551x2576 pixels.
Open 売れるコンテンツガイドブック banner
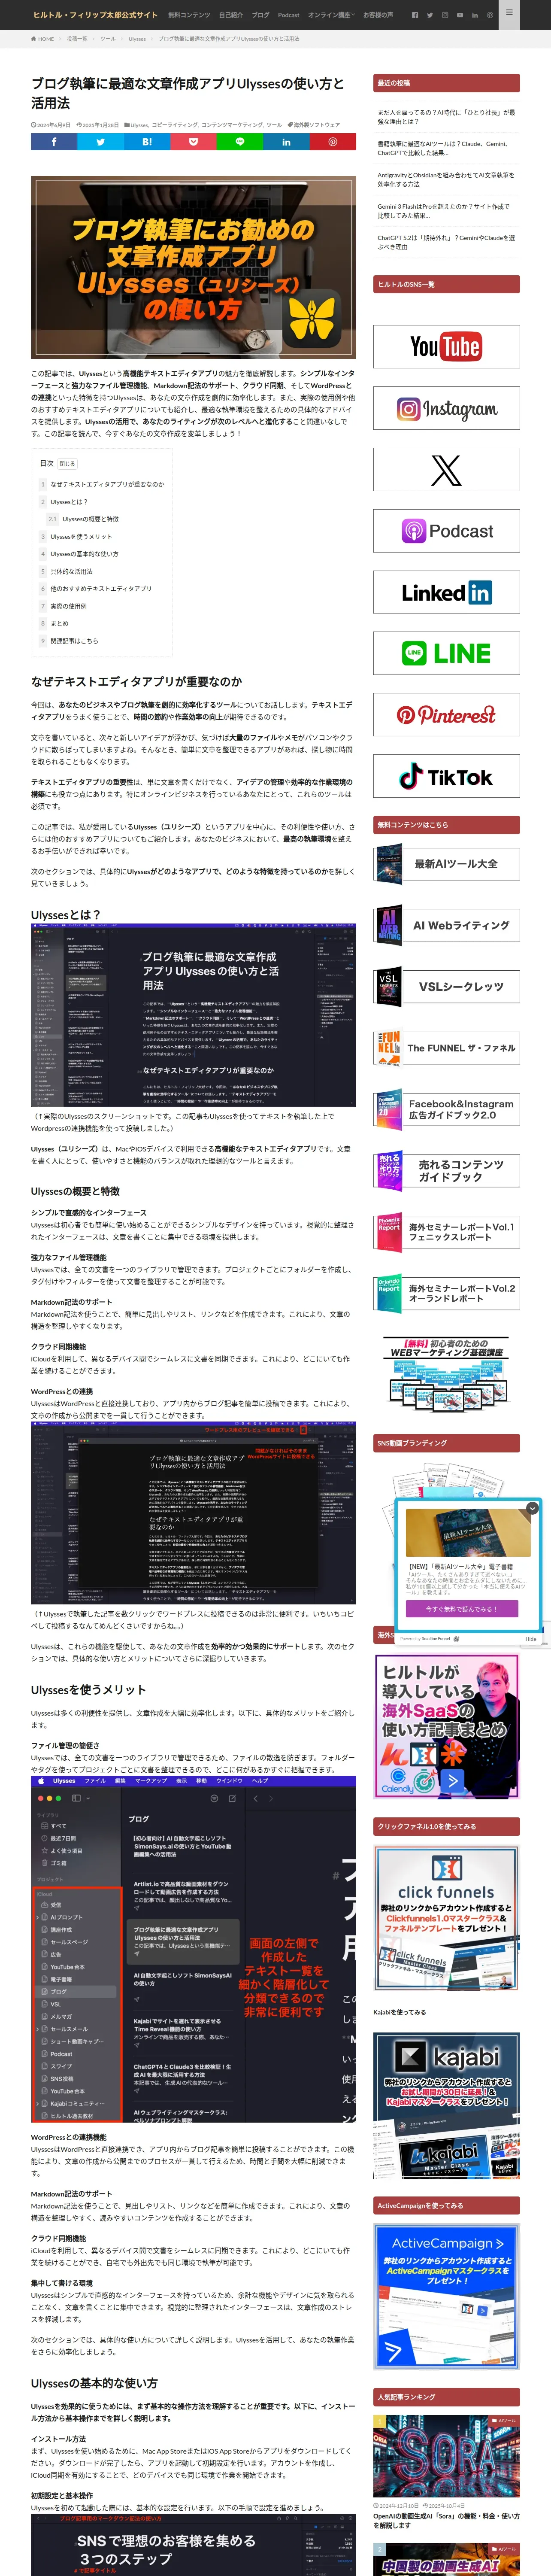[446, 1171]
